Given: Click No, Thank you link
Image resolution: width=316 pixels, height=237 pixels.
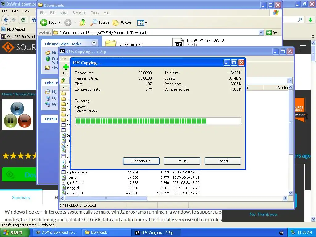Looking at the screenshot, I should pos(263,214).
